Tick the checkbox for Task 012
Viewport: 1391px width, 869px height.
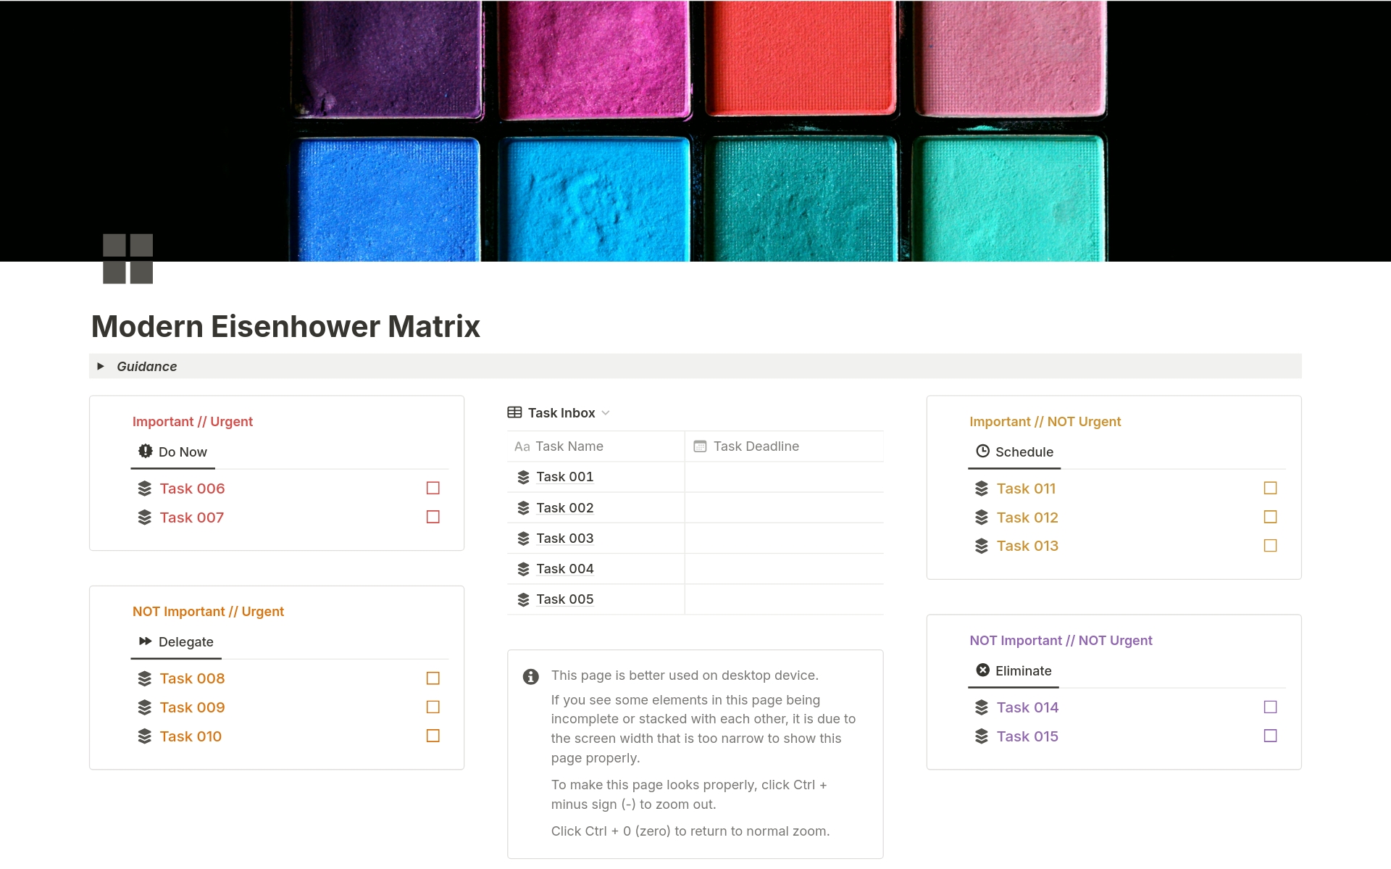coord(1270,517)
